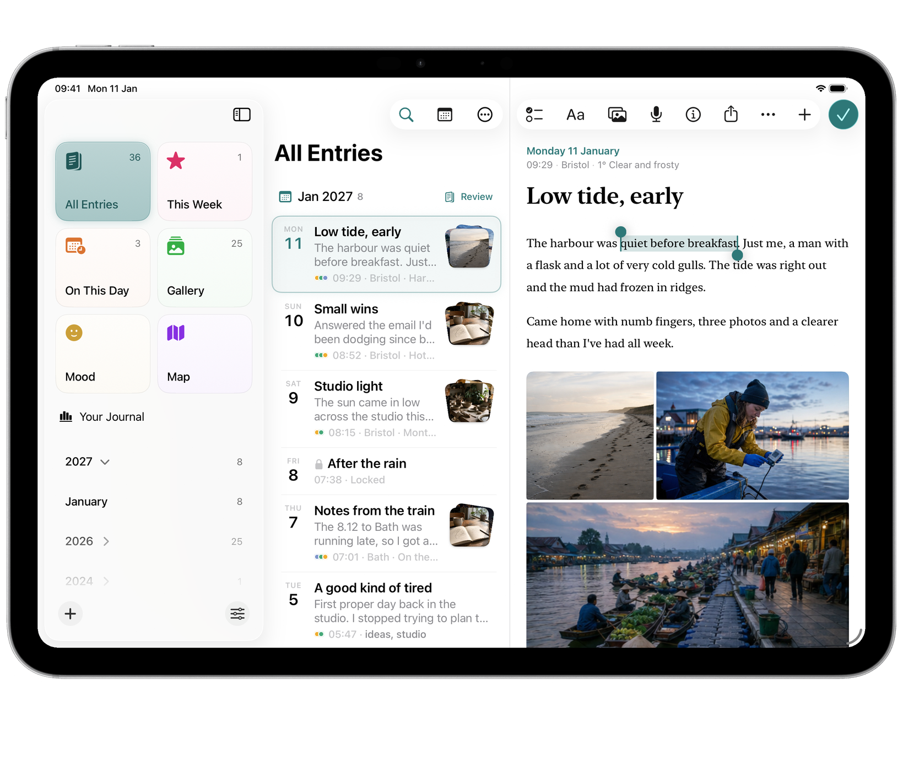This screenshot has width=903, height=771.
Task: Click the Low tide, early title field
Action: pos(605,196)
